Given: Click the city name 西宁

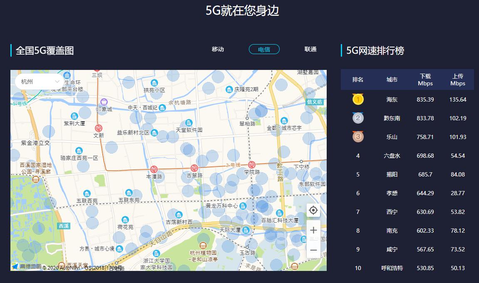Looking at the screenshot, I should coord(392,212).
